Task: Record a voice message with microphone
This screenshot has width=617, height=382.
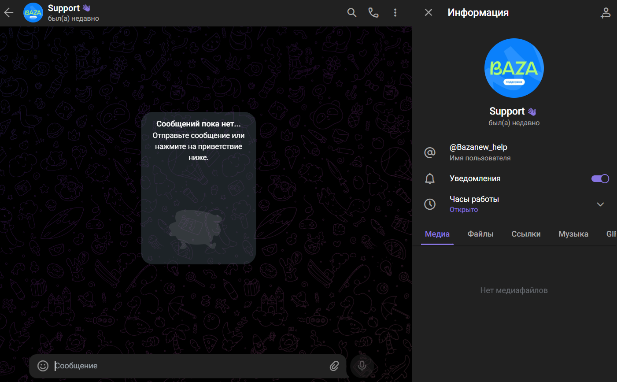Action: point(362,366)
